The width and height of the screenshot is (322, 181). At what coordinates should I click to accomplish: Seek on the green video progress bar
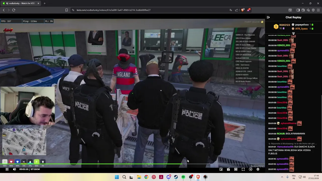(132, 164)
